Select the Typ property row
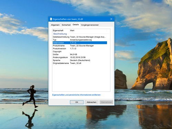Viewport: 172px width, 129px height. 80,40
